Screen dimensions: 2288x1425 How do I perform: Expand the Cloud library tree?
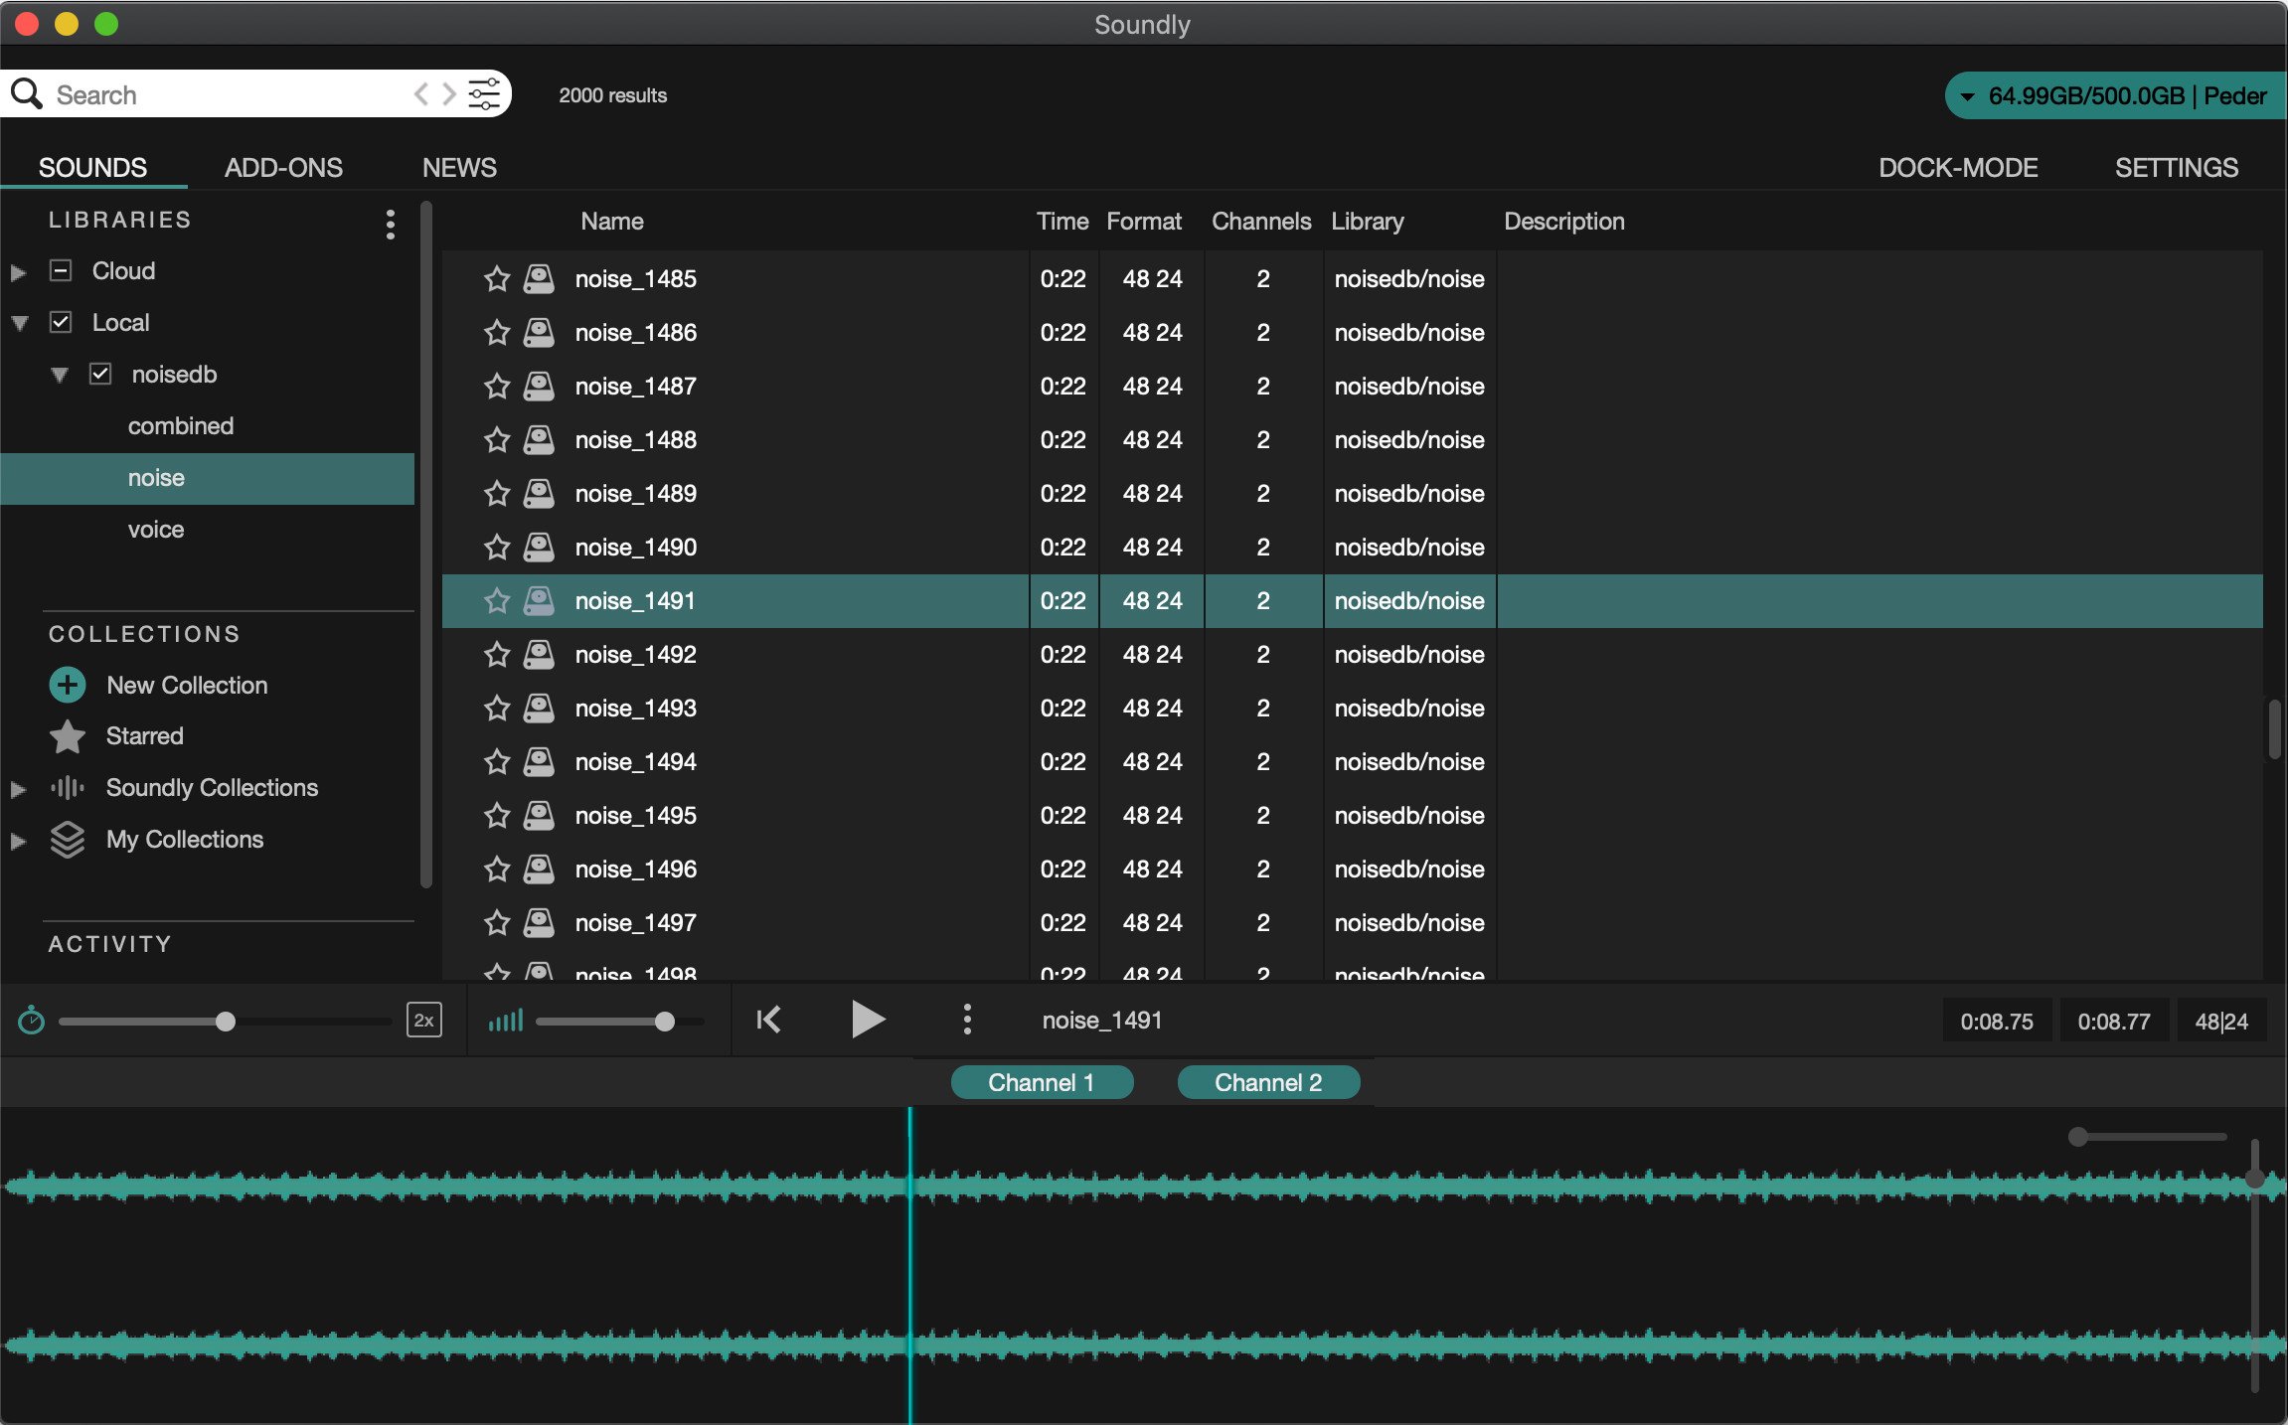18,271
